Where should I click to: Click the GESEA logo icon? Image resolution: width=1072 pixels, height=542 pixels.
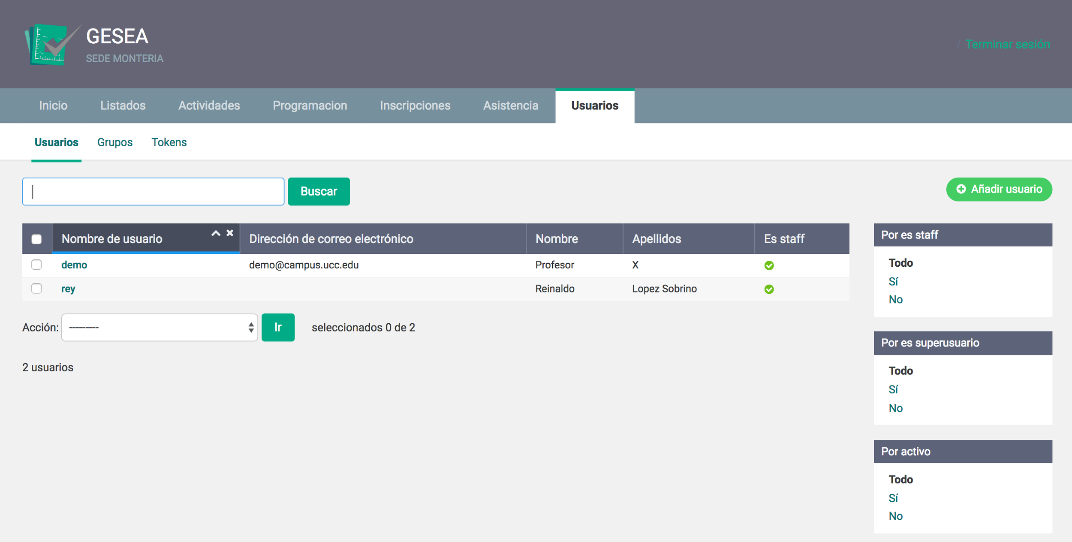pyautogui.click(x=49, y=45)
